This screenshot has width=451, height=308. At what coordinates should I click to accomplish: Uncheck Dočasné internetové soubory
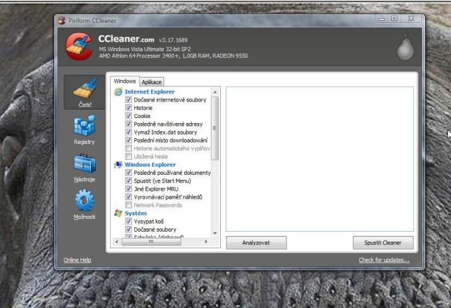(x=129, y=100)
